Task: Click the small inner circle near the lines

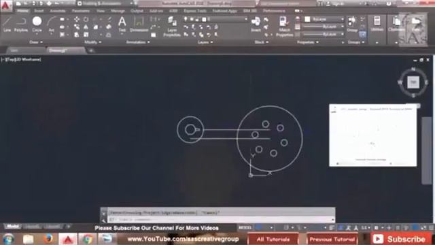Action: pyautogui.click(x=190, y=129)
